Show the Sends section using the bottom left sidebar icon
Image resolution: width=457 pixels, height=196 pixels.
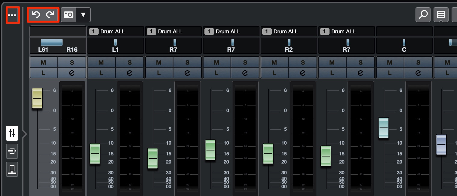tap(12, 169)
